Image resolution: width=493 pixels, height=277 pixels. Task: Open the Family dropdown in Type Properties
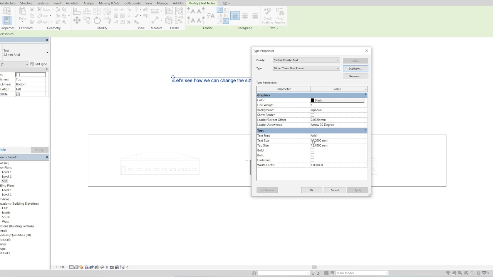click(x=307, y=60)
